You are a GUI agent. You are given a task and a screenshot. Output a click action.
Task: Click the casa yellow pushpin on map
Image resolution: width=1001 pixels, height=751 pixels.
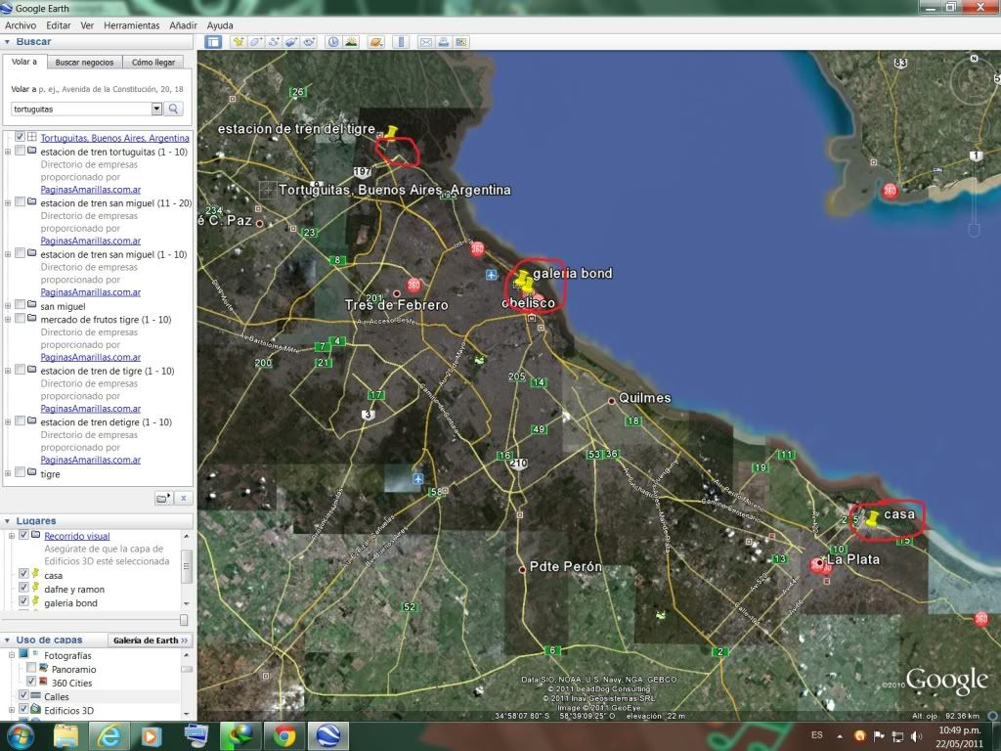[871, 517]
